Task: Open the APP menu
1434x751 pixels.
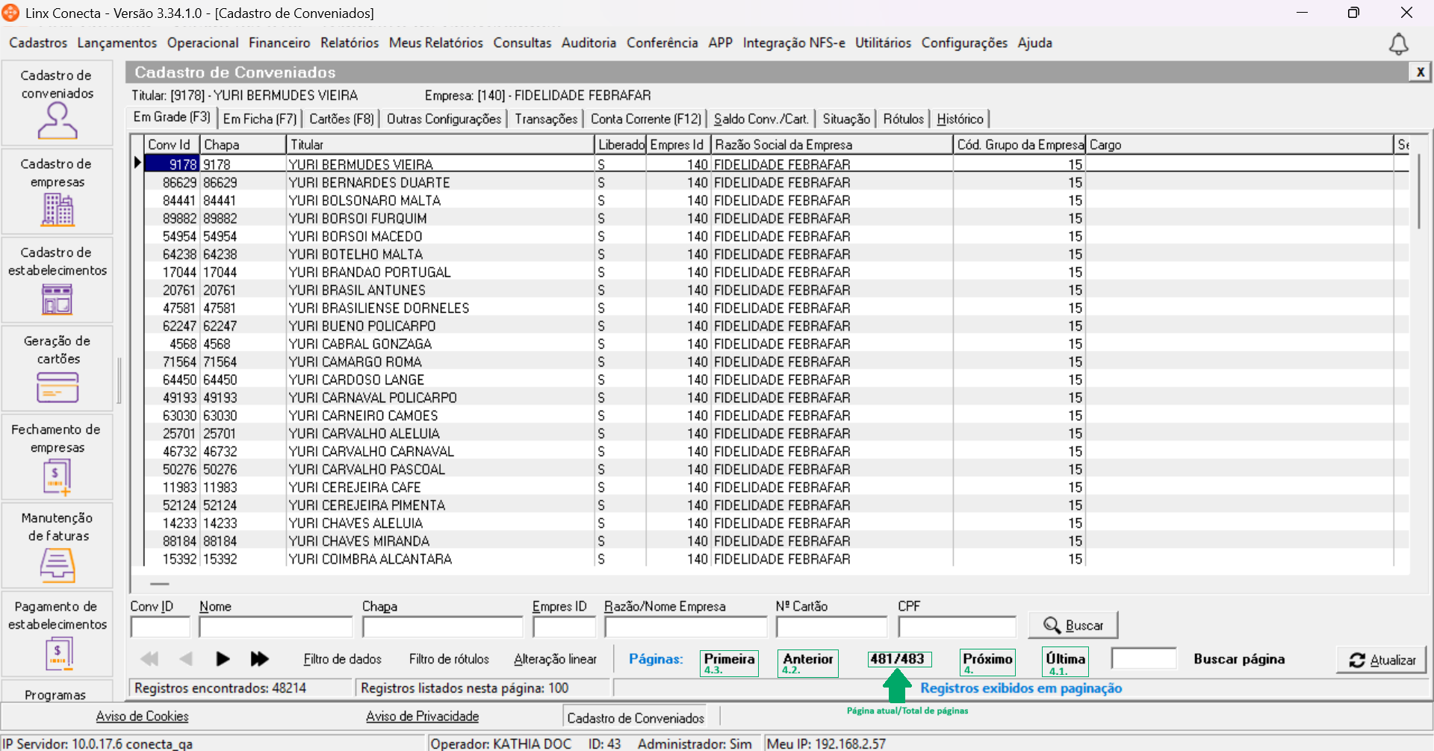Action: [721, 43]
